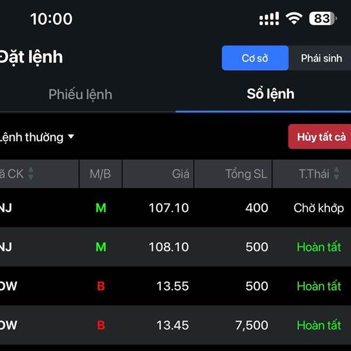Switch to Phái sinh market segment
Viewport: 351px width, 351px height.
point(321,58)
